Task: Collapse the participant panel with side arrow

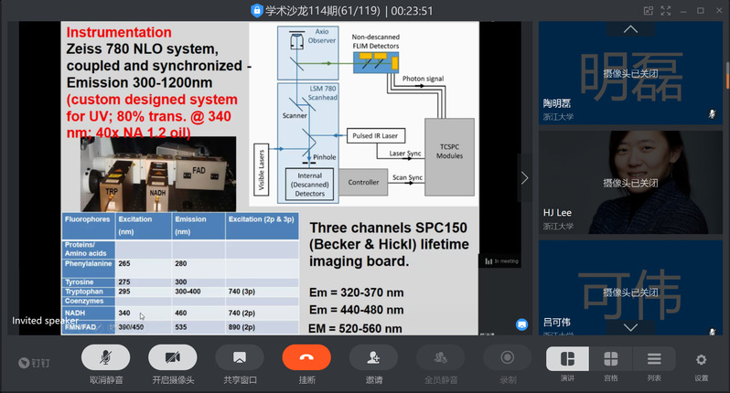Action: 524,178
